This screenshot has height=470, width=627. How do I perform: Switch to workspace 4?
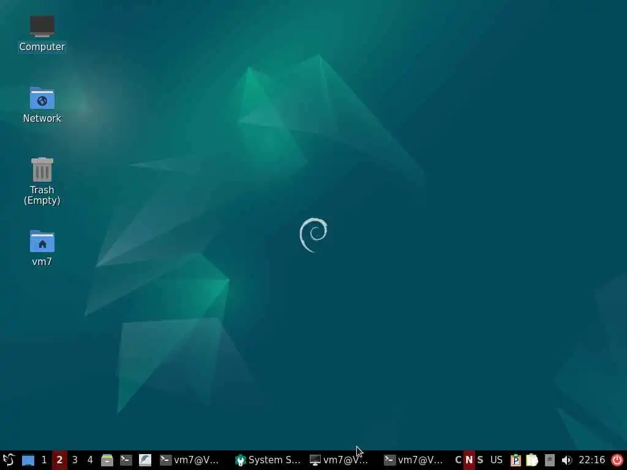[x=90, y=460]
